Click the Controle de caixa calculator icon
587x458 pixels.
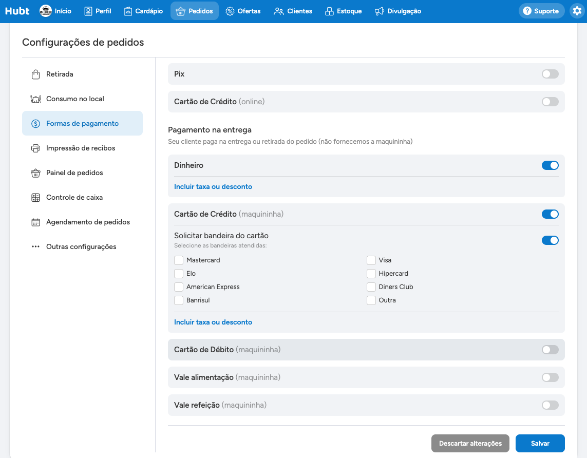point(35,198)
